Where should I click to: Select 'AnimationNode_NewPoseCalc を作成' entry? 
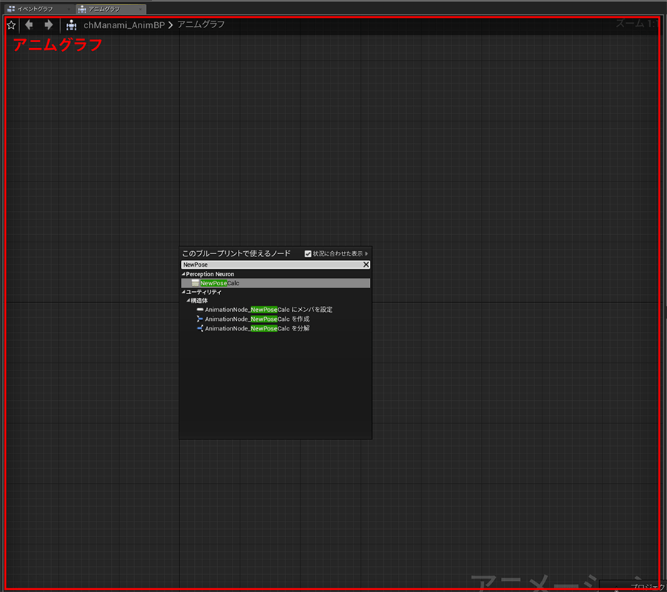256,319
